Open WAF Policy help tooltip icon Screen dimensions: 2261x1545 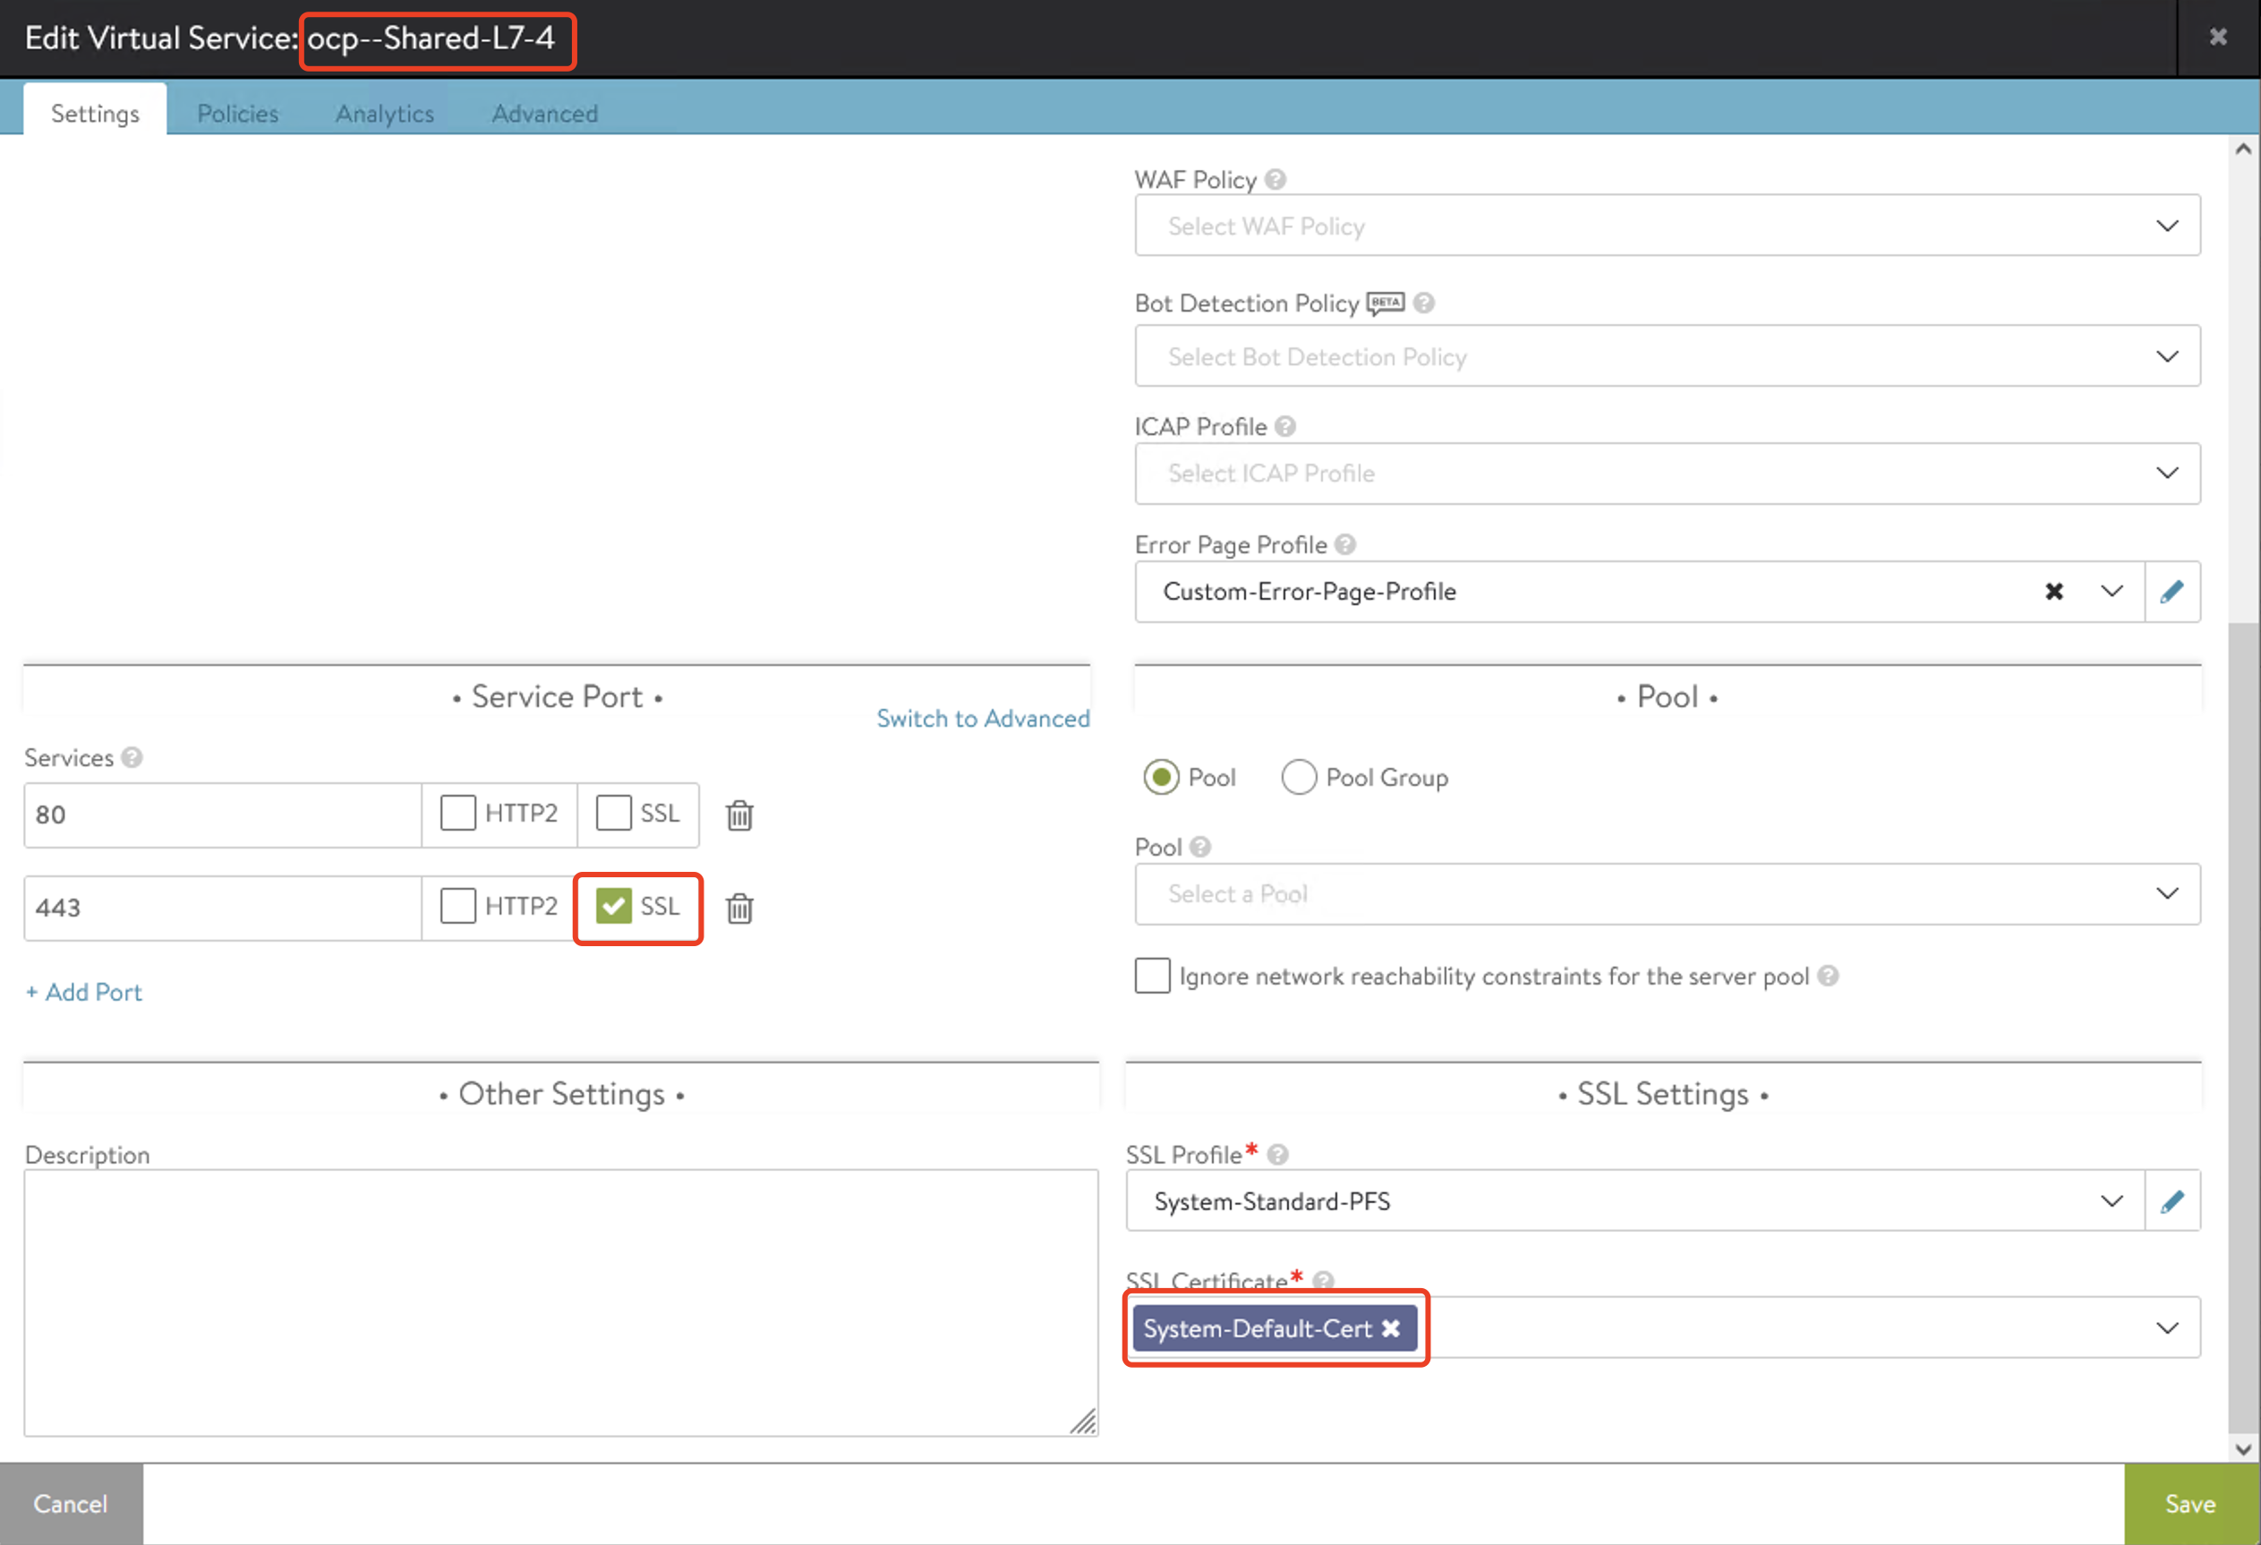(1276, 180)
